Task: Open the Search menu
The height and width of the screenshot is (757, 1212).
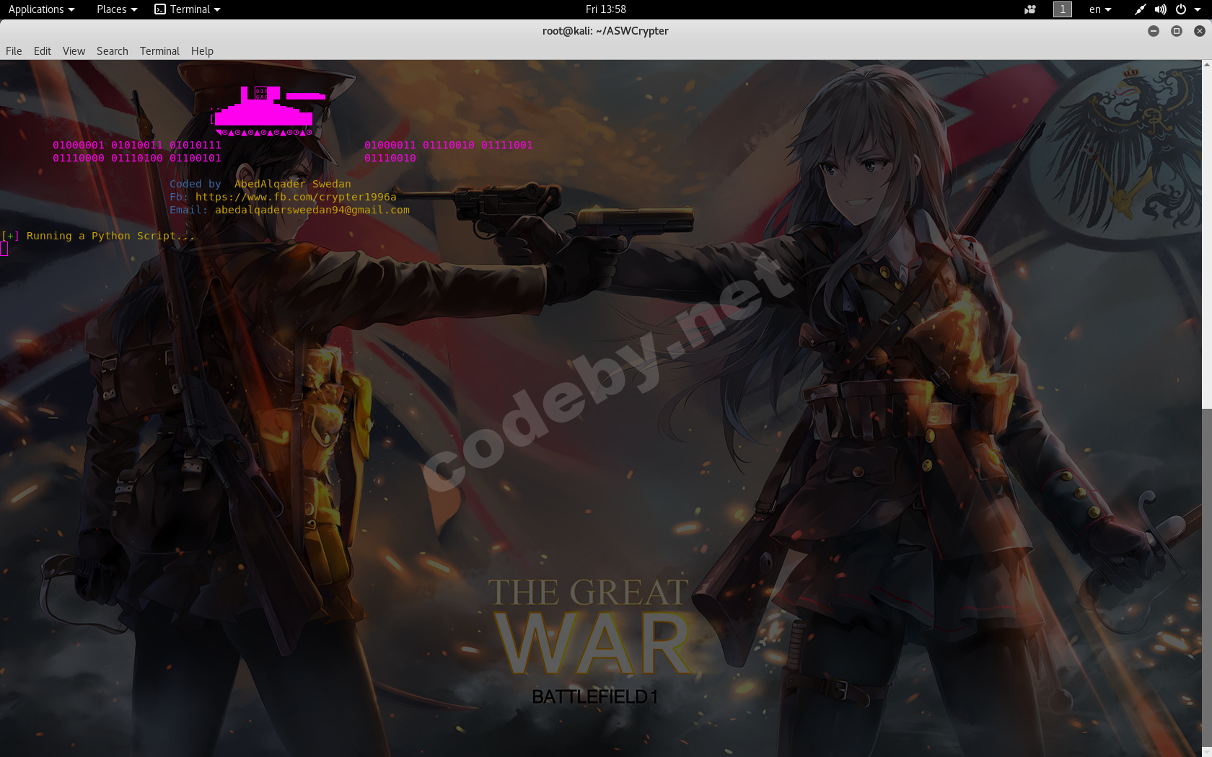Action: (x=113, y=51)
